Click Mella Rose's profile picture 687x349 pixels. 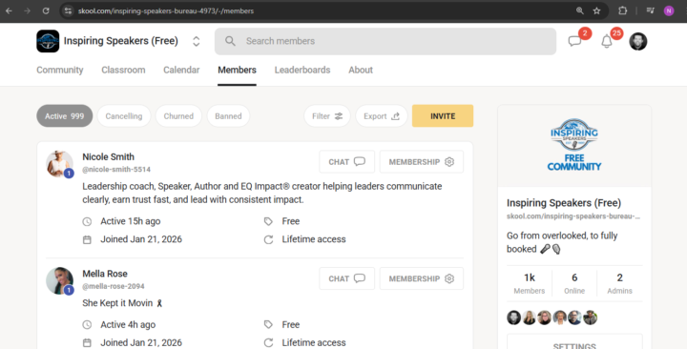59,280
